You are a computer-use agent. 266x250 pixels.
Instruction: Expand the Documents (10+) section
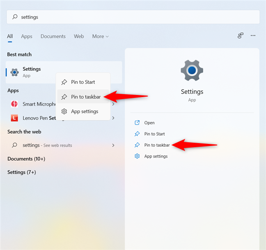[26, 159]
